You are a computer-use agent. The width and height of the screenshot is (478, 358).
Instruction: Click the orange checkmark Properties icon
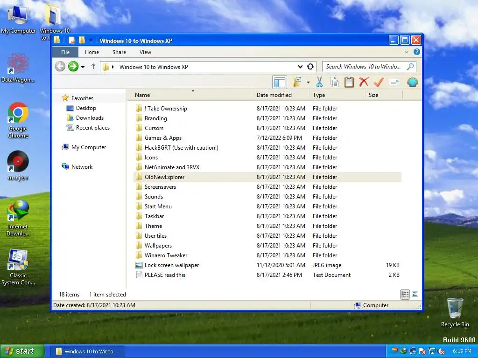379,82
